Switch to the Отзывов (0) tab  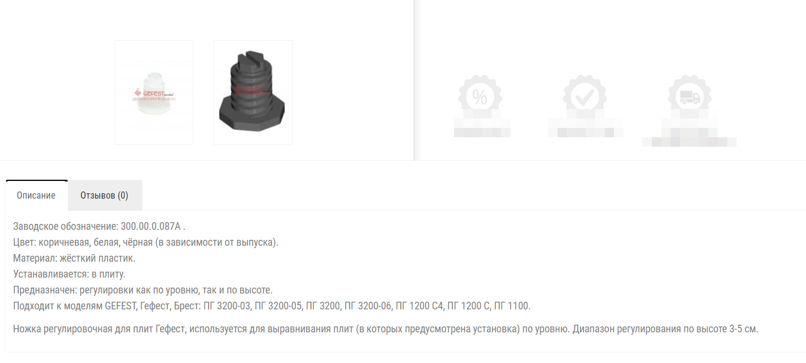105,196
